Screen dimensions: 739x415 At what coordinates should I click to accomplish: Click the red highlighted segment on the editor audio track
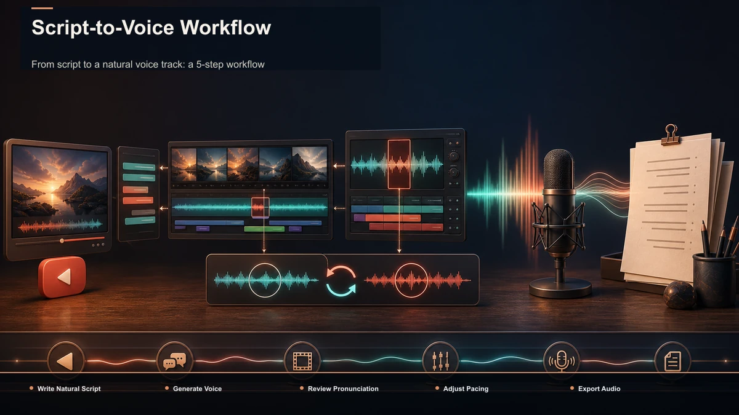(260, 207)
